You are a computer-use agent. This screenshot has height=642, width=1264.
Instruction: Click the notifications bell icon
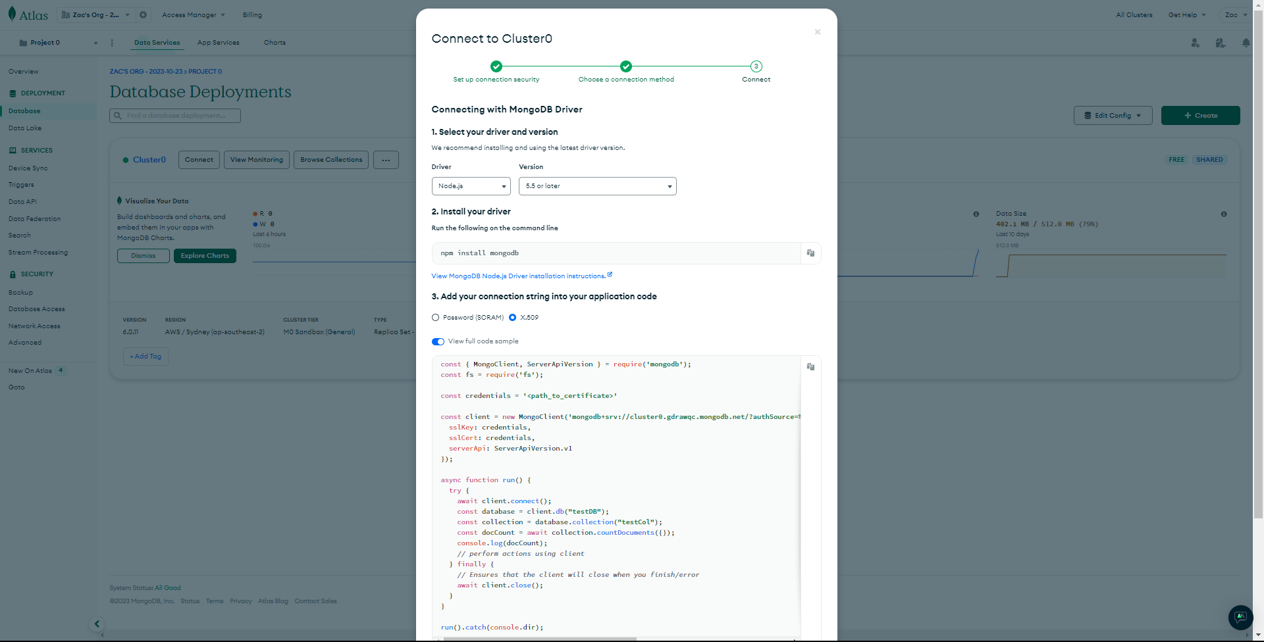1246,43
